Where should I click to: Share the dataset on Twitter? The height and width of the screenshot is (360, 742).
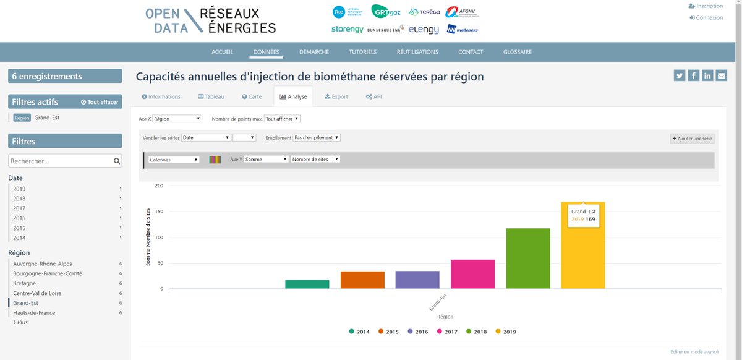pos(680,75)
